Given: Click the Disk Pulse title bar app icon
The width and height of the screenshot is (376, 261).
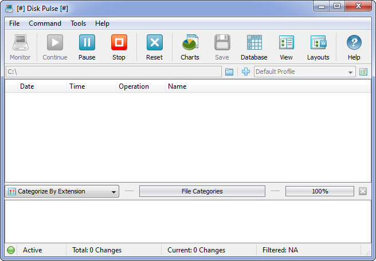Looking at the screenshot, I should click(x=9, y=9).
